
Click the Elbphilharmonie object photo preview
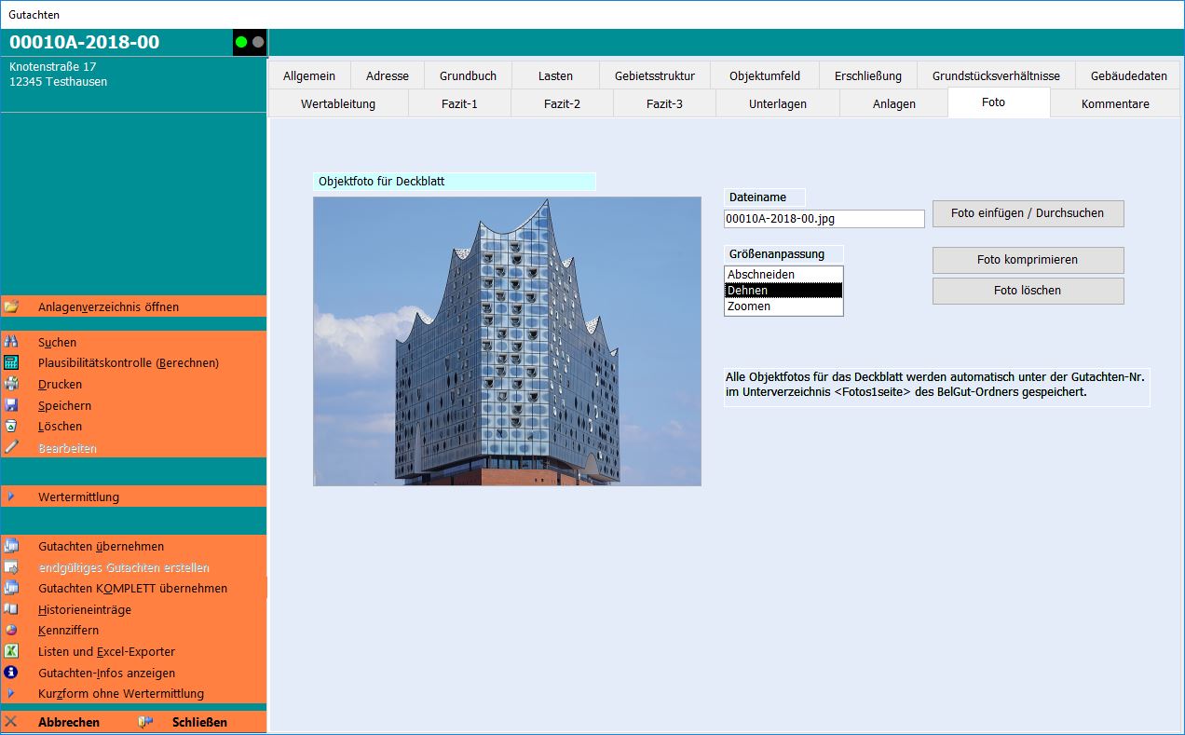pyautogui.click(x=507, y=341)
